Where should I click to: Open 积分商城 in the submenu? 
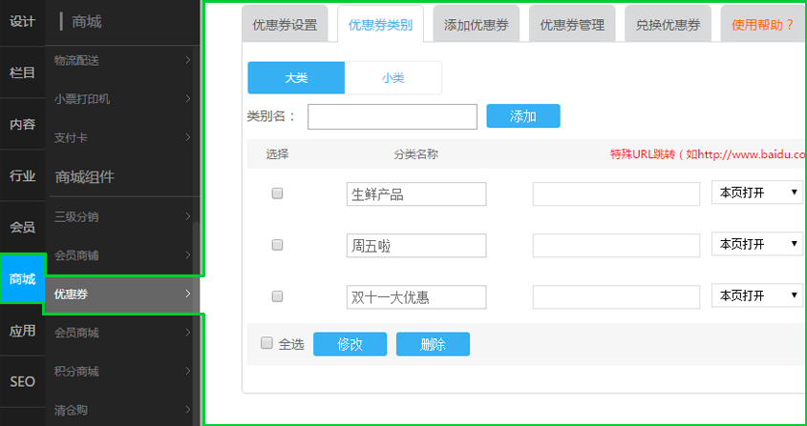coord(122,371)
